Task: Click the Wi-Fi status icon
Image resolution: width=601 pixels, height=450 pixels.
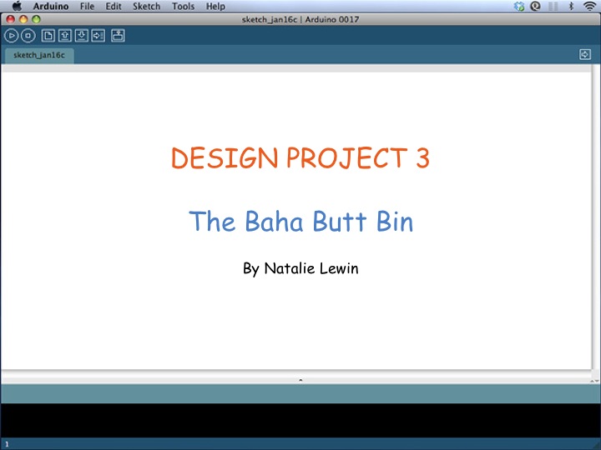Action: point(589,6)
